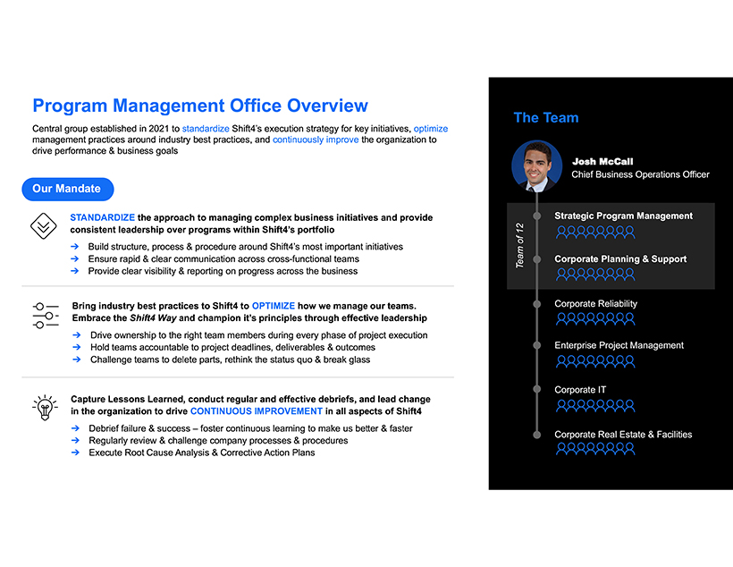Viewport: 733px width, 567px height.
Task: Click The Team heading
Action: click(x=546, y=117)
